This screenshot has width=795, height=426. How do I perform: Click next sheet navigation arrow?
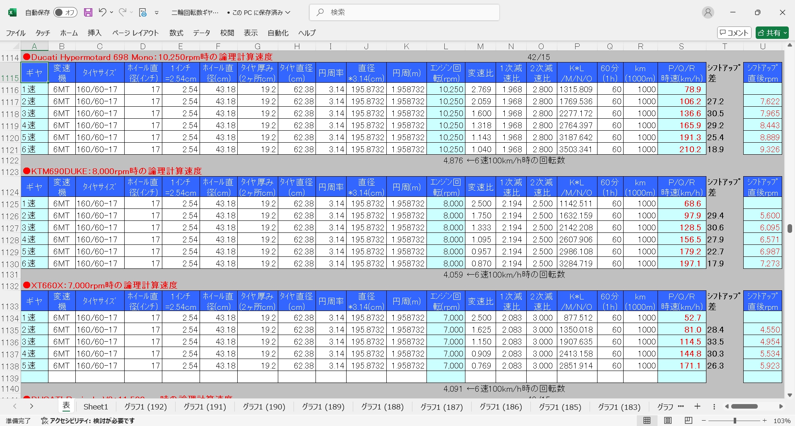[31, 406]
